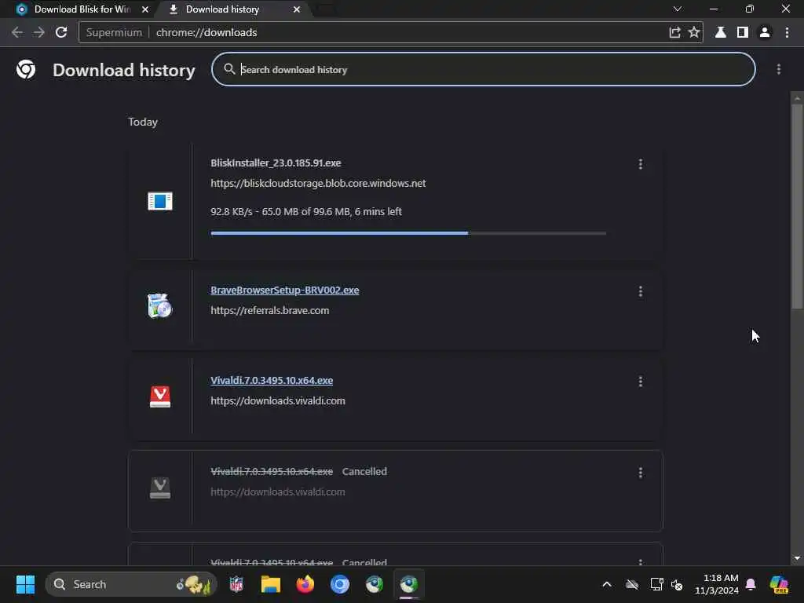Focus the Search download history field

pyautogui.click(x=483, y=69)
